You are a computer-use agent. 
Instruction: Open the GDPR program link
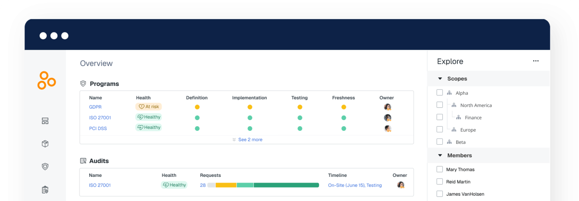pos(95,107)
